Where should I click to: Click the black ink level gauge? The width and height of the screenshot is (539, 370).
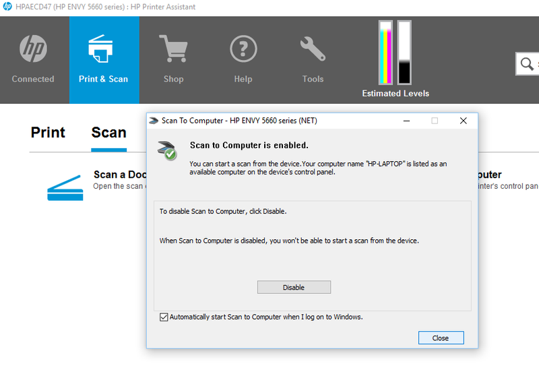(x=404, y=53)
